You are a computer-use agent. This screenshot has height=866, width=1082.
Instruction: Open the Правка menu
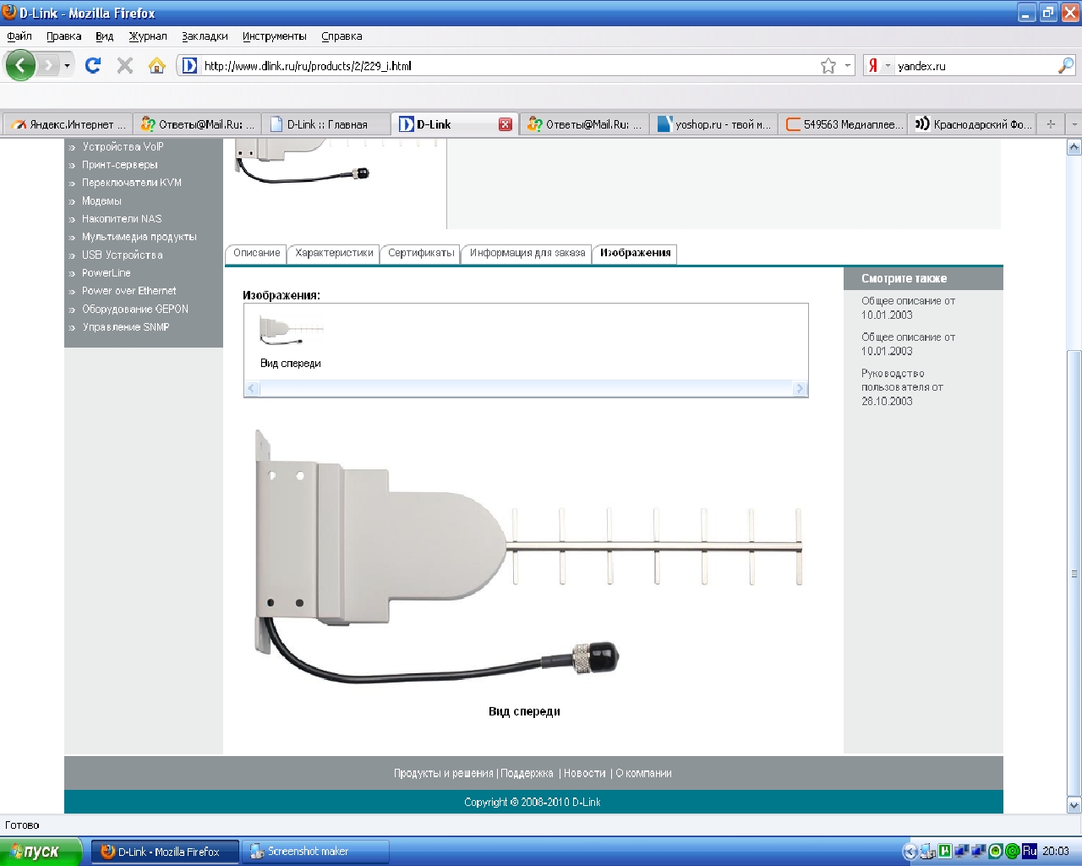pyautogui.click(x=64, y=36)
